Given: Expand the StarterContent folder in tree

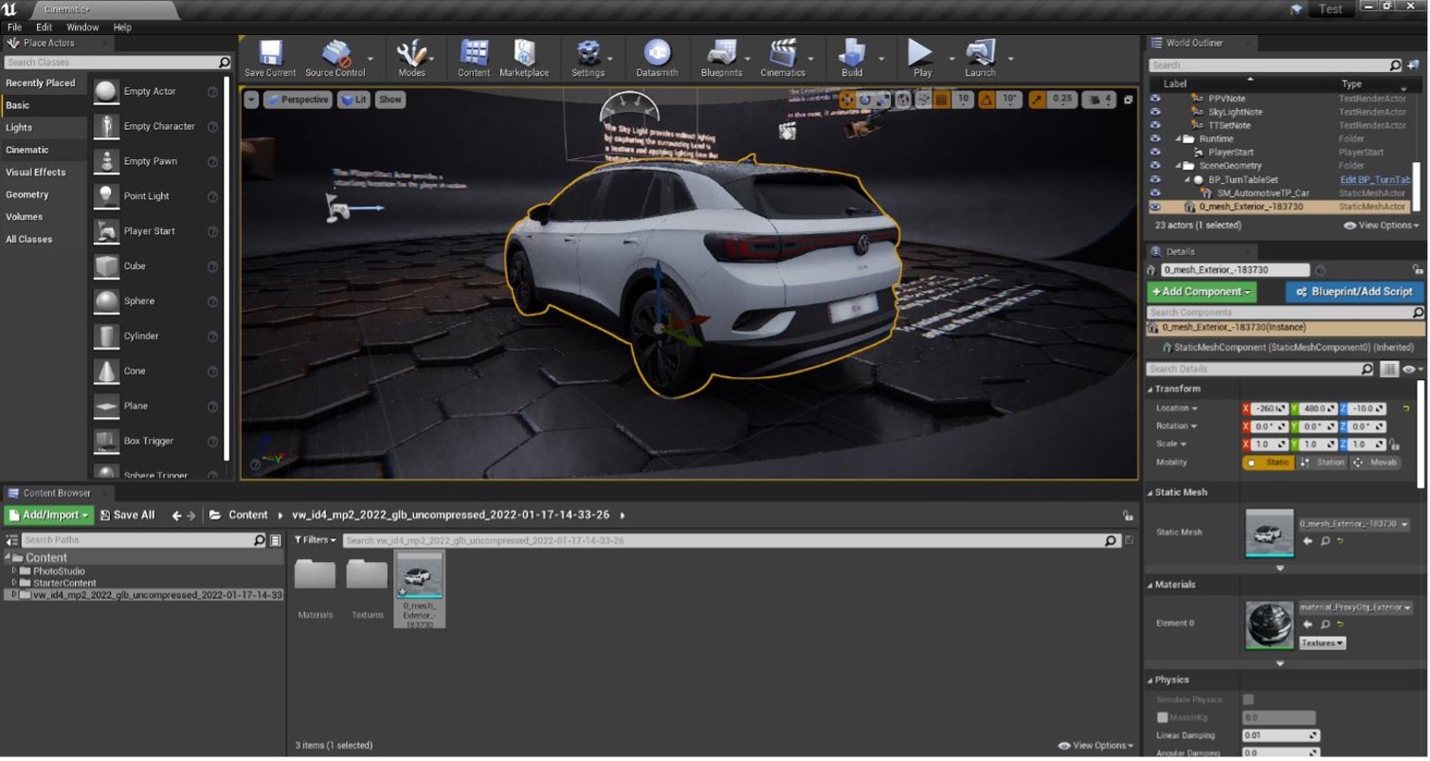Looking at the screenshot, I should (14, 583).
